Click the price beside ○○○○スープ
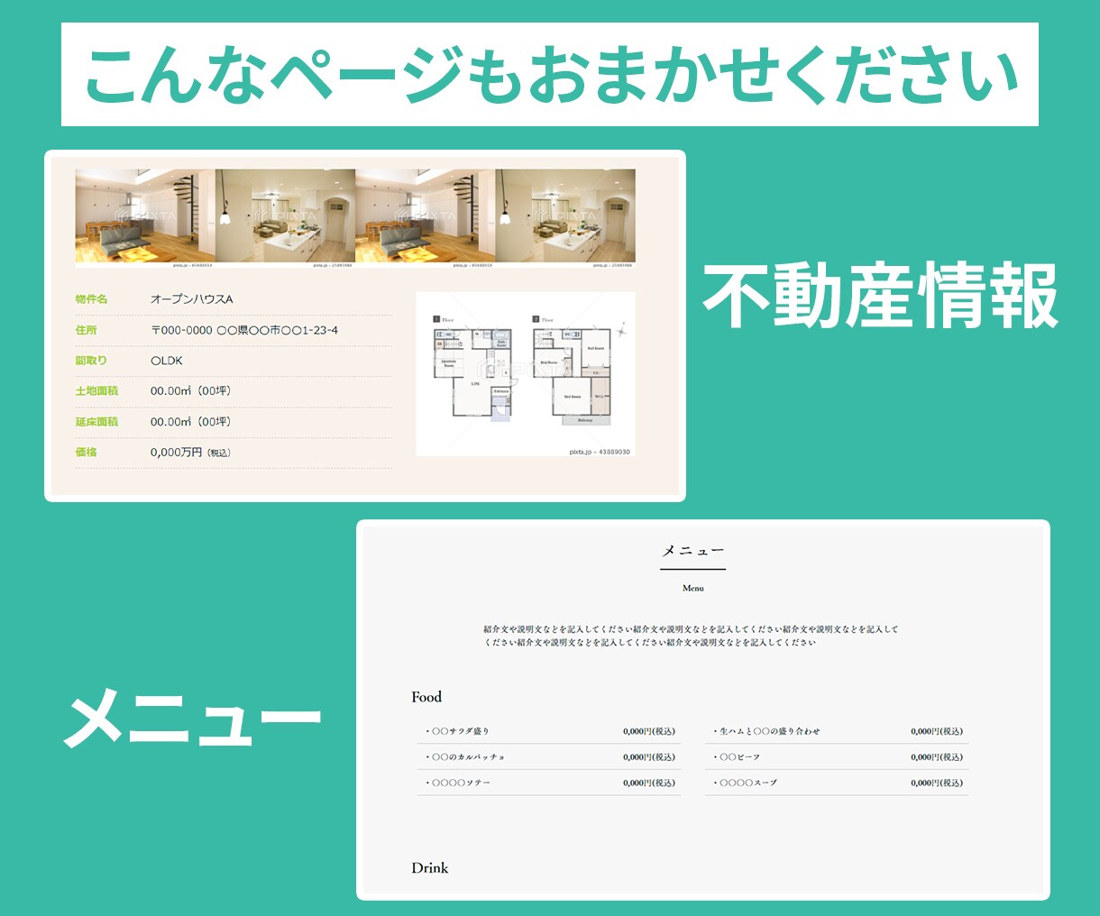 coord(937,783)
